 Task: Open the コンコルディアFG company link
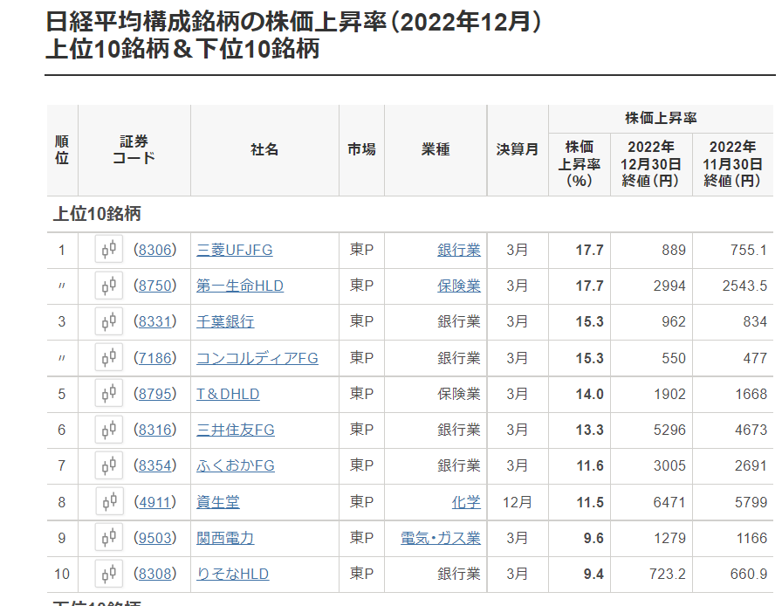257,358
